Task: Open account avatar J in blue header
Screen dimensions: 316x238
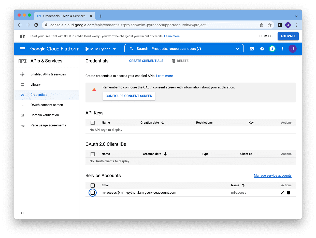Action: coord(293,49)
